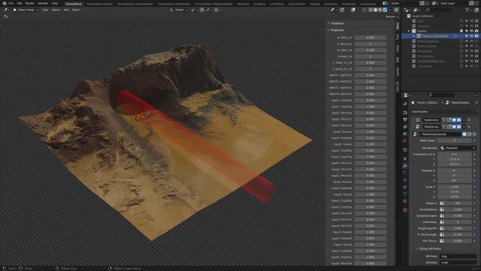
Task: Open the Render properties camera tab
Action: tap(405, 112)
